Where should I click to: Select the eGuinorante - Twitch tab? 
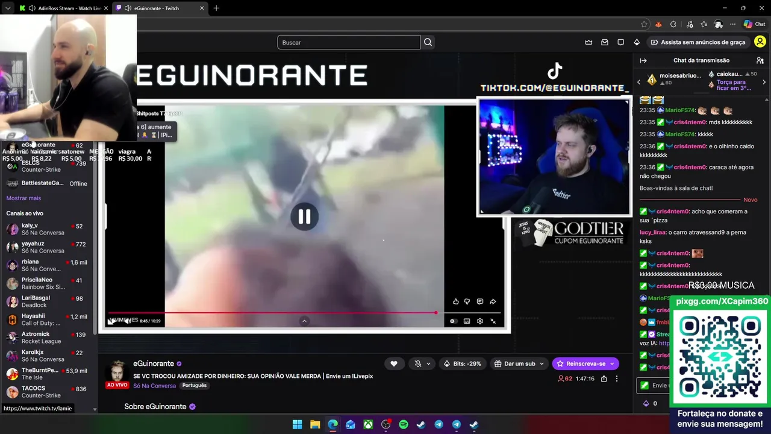coord(160,8)
